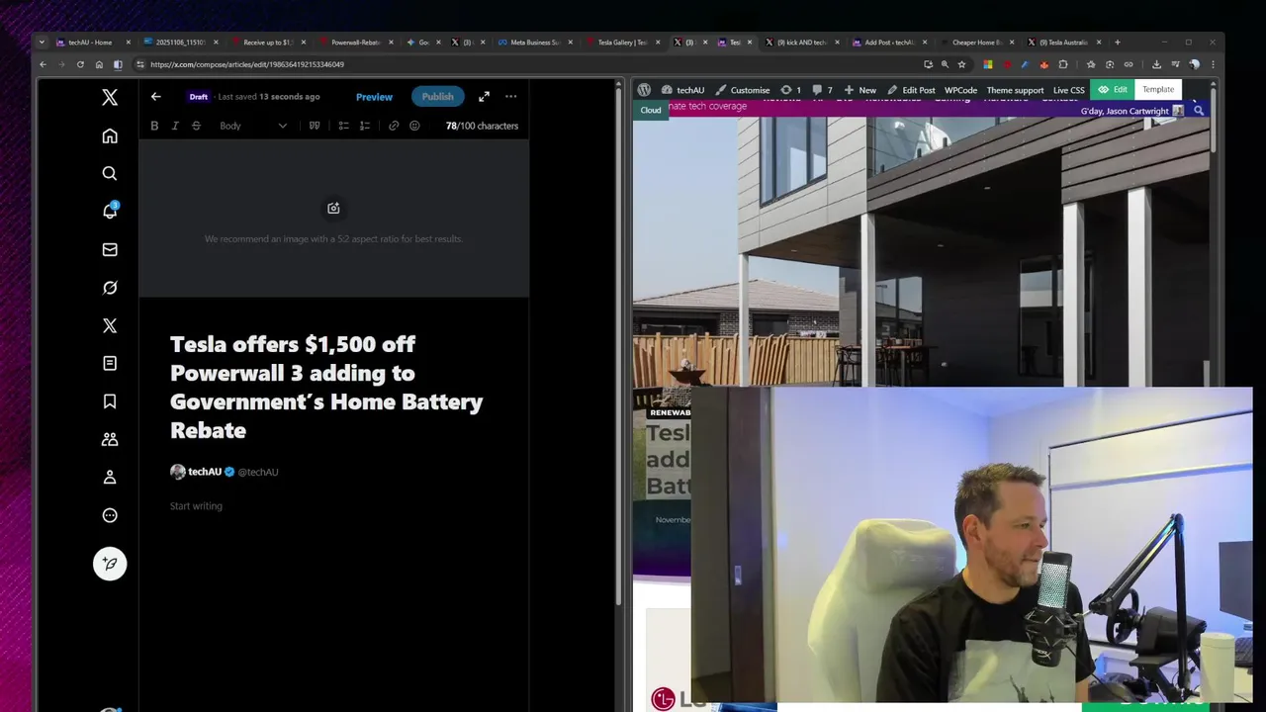The width and height of the screenshot is (1266, 712).
Task: Click the address bar URL
Action: pyautogui.click(x=247, y=64)
